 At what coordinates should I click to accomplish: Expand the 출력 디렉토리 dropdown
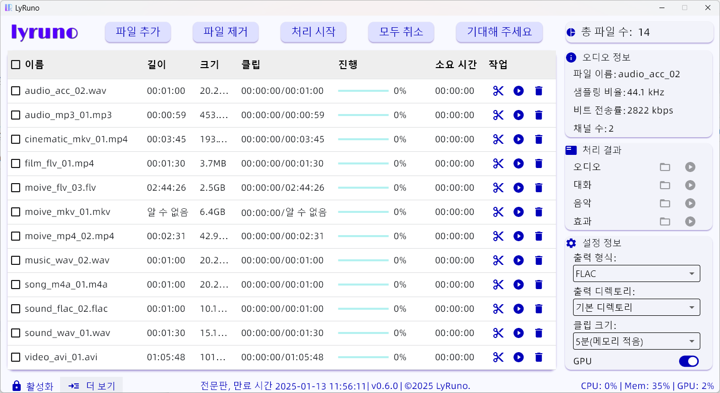pos(636,307)
